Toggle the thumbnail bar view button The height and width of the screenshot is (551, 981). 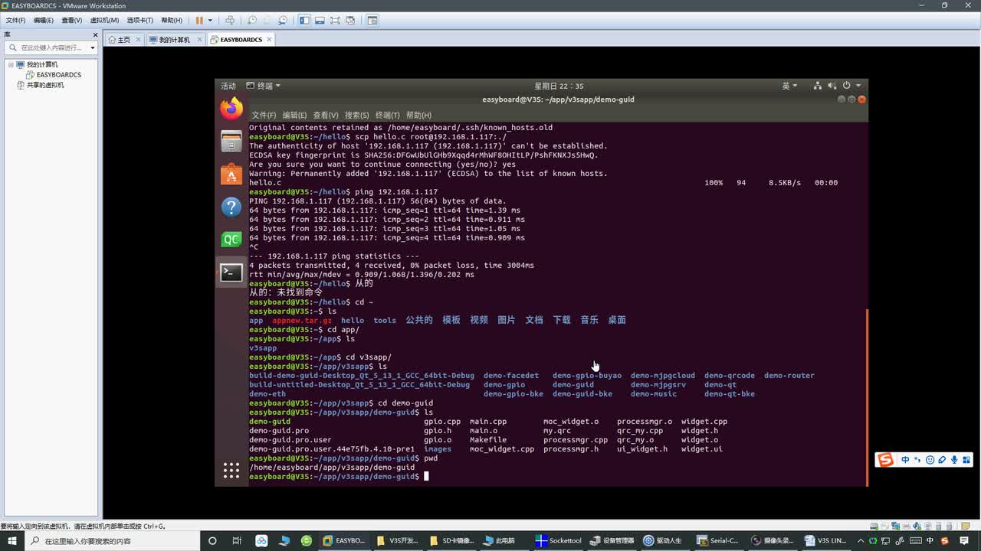tap(320, 21)
